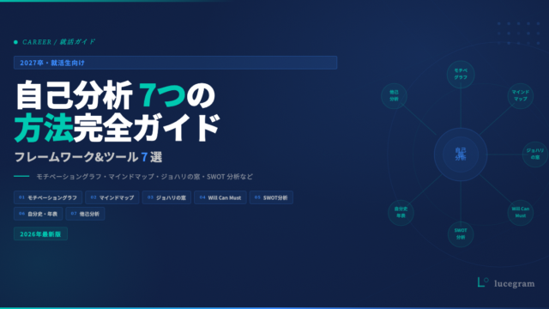Click the 他己分析 circle node in diagram
This screenshot has height=309, width=549.
point(395,95)
